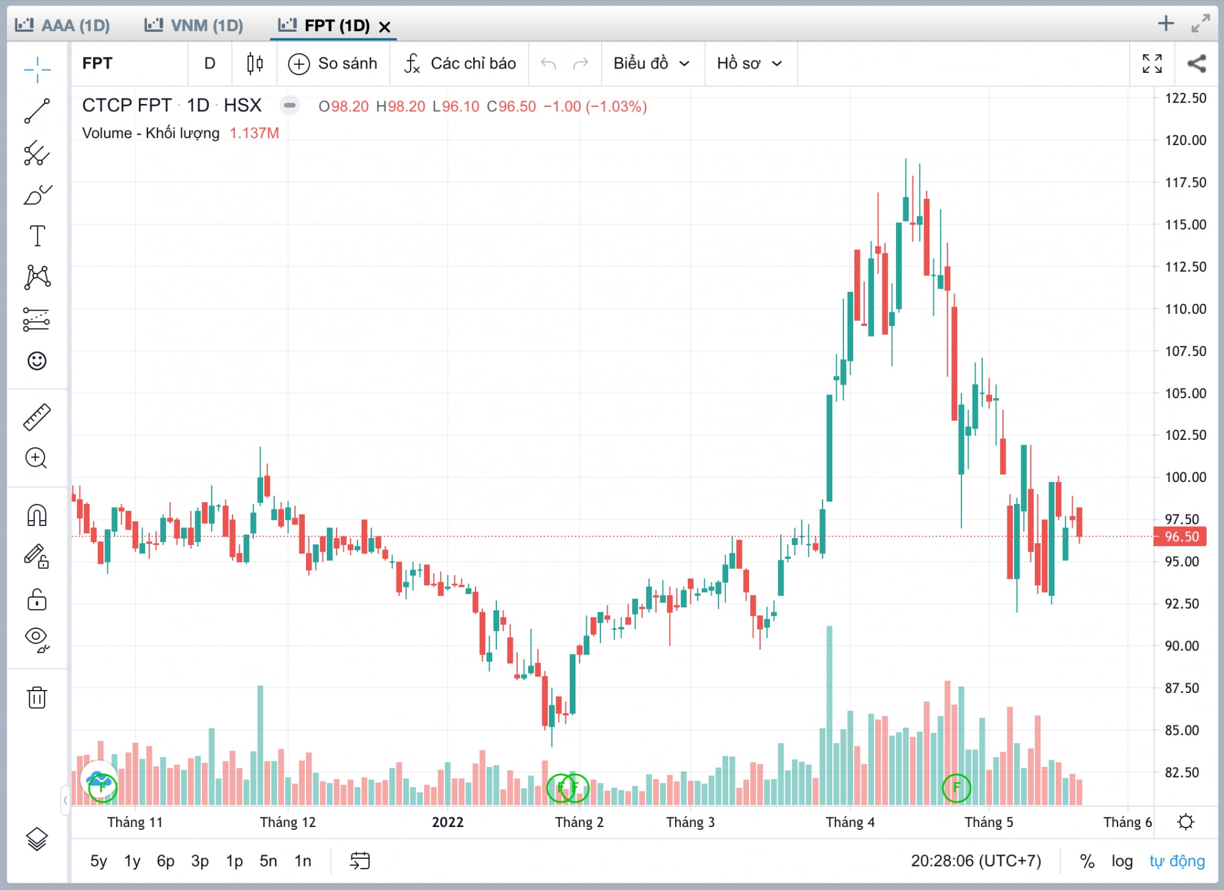Open Các chỉ báo indicators
The height and width of the screenshot is (890, 1224).
(460, 63)
